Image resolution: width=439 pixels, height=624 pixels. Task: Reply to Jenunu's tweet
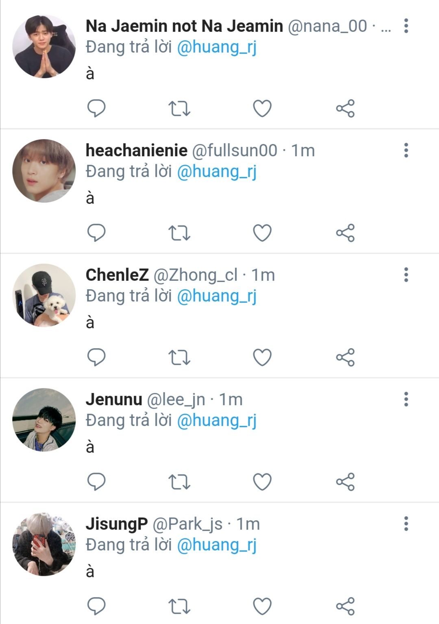pyautogui.click(x=96, y=482)
